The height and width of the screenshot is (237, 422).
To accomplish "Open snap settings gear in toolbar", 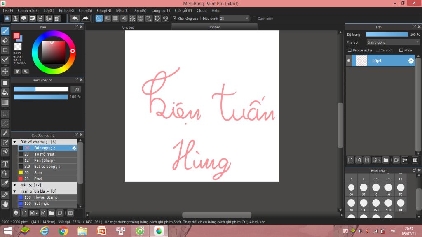I will pyautogui.click(x=166, y=18).
